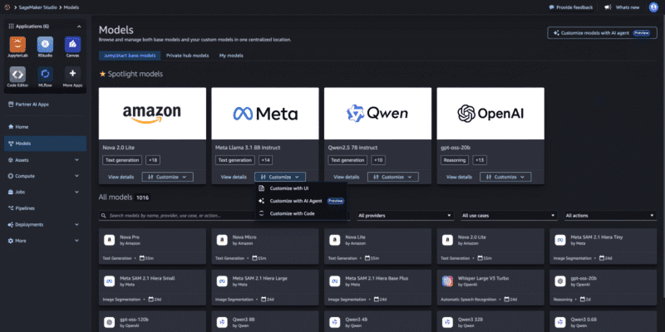Expand the Compute sidebar section
Viewport: 665px width, 332px height.
tap(46, 176)
